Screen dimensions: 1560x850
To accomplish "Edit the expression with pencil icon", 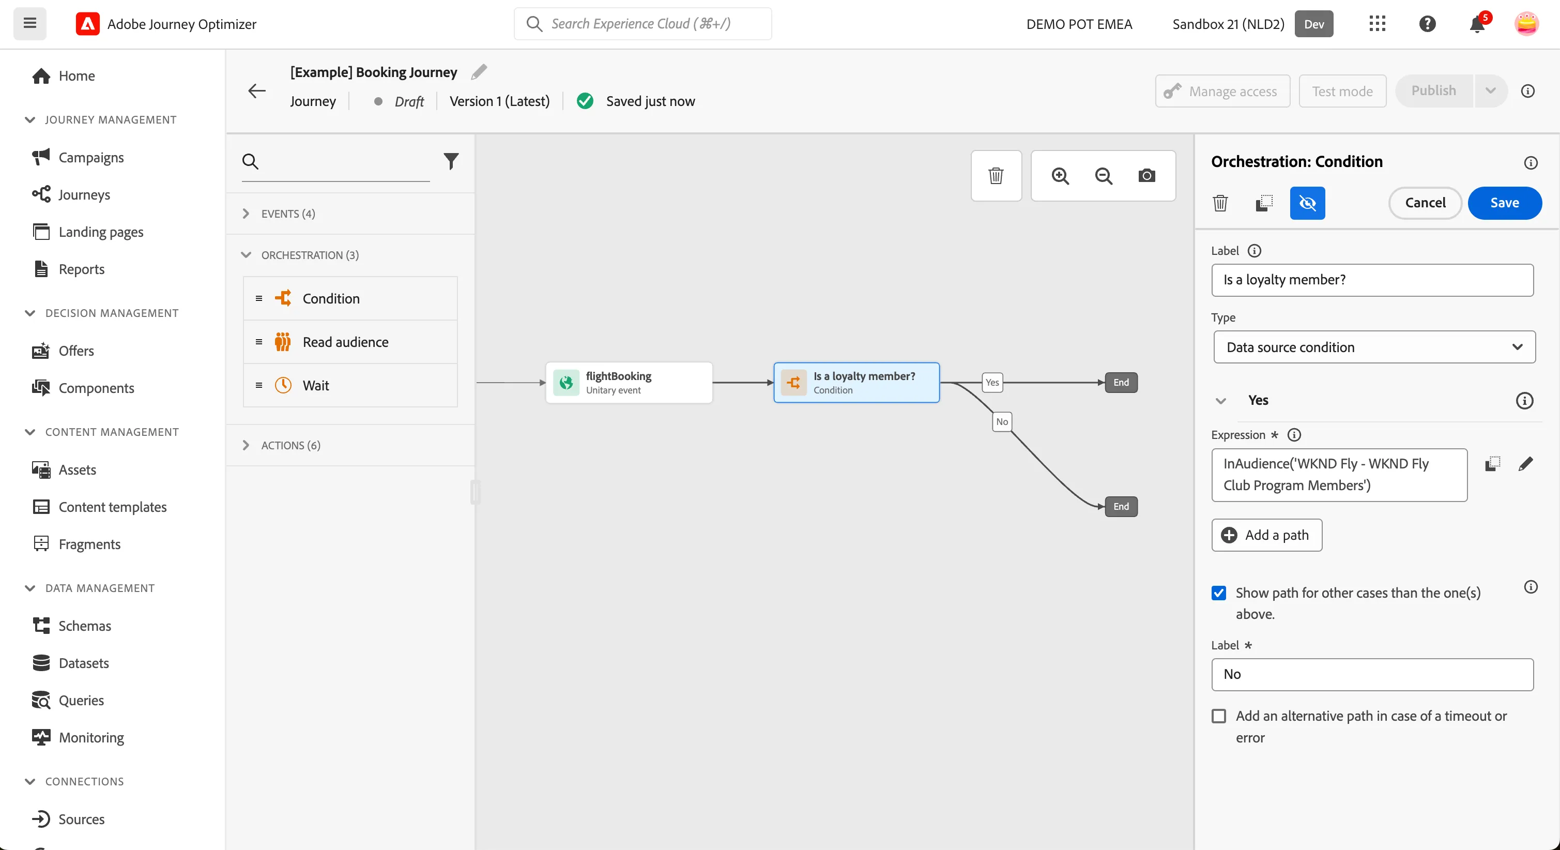I will (x=1525, y=464).
